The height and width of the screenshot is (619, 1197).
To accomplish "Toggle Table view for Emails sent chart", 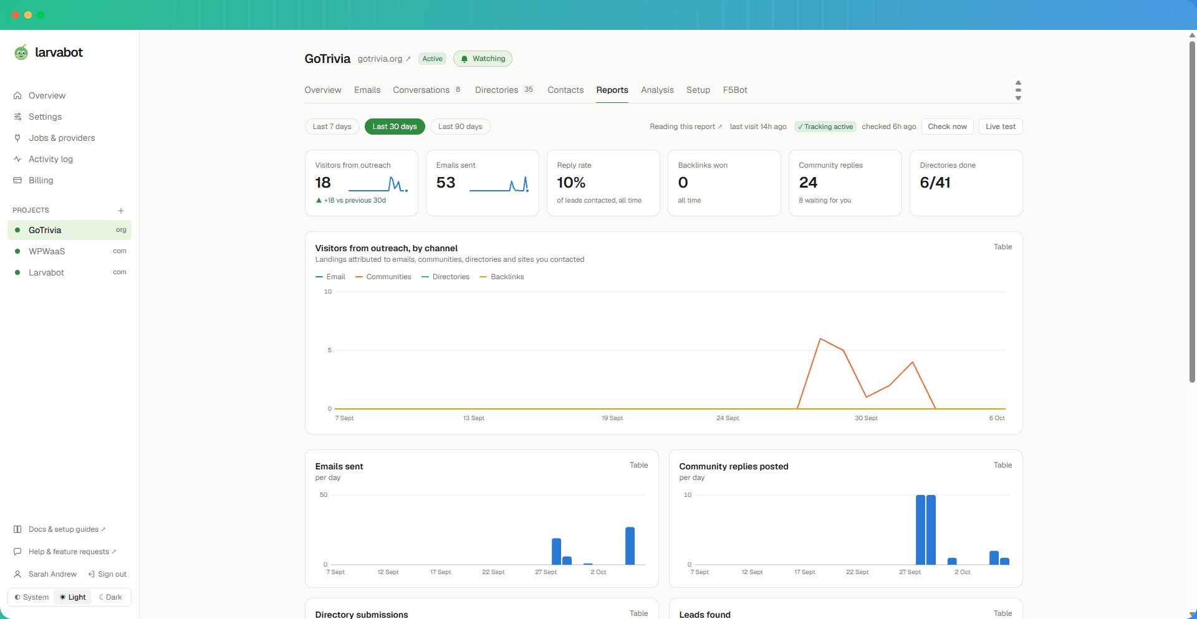I will (638, 465).
